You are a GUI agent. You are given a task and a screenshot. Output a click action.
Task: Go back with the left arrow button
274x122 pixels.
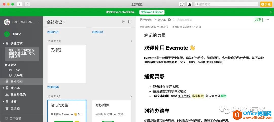20,4
